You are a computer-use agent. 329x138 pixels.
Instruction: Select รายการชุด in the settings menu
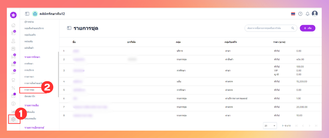click(29, 90)
